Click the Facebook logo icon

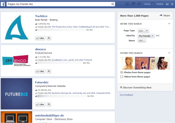(3, 4)
